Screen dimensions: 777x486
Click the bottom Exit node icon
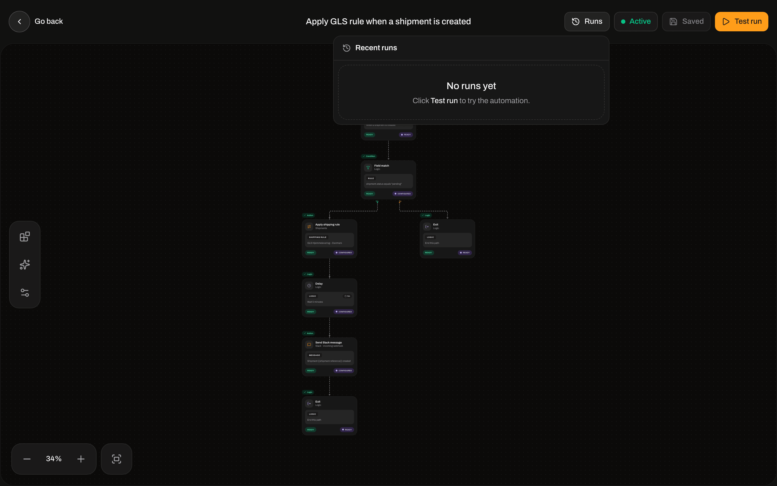coord(309,403)
